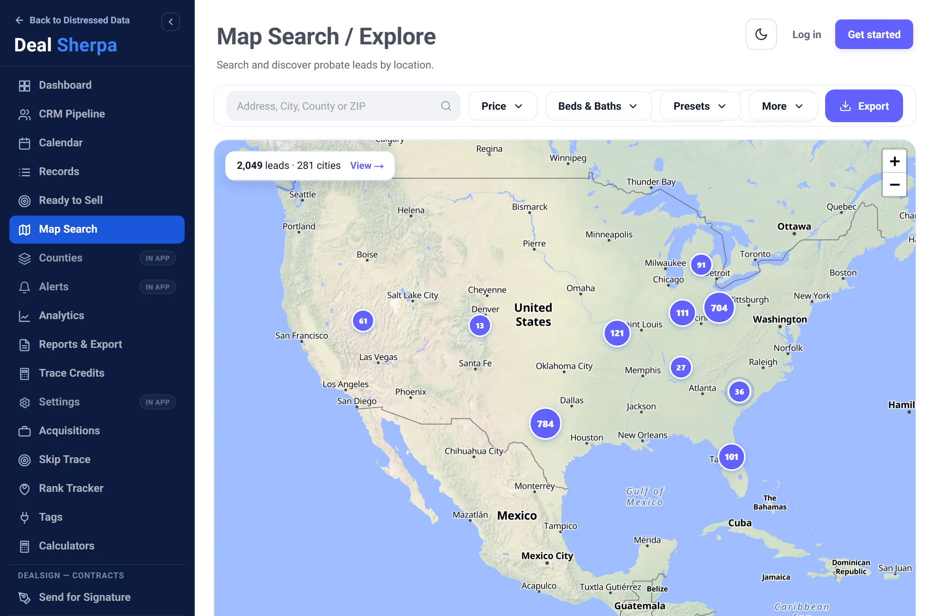This screenshot has height=616, width=935.
Task: Click the Counties IN APP badge
Action: (157, 258)
